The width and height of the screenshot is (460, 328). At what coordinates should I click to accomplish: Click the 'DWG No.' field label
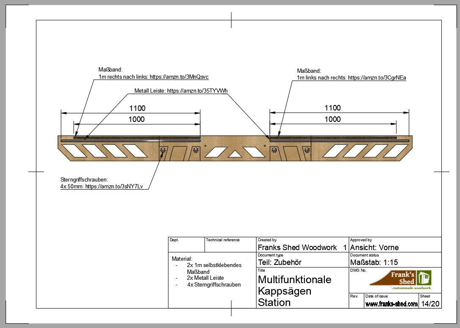[358, 270]
